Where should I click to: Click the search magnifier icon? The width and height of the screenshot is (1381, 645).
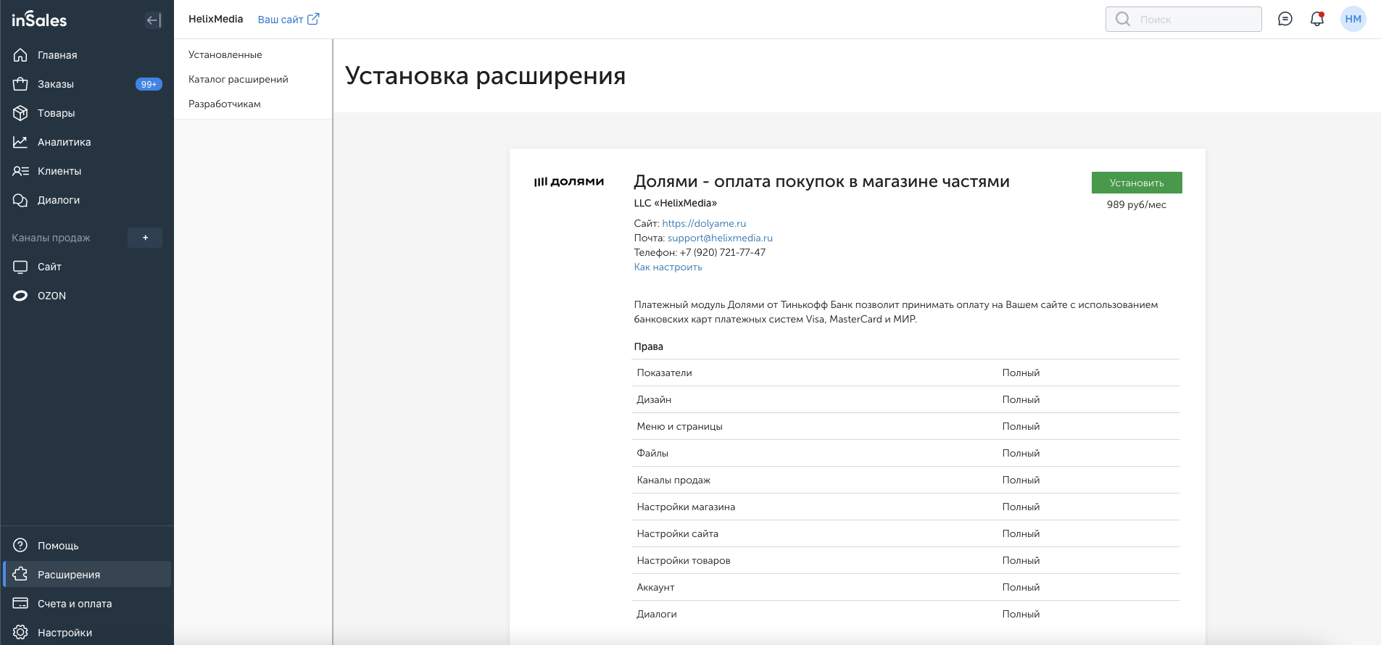[x=1123, y=19]
